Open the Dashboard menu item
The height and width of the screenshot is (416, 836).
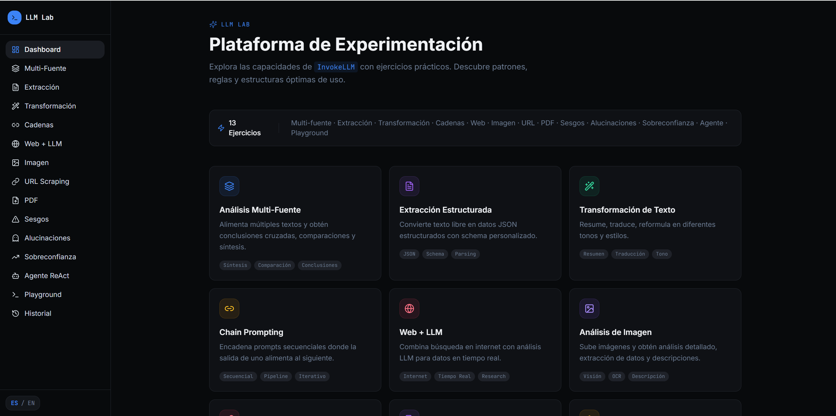pyautogui.click(x=55, y=50)
